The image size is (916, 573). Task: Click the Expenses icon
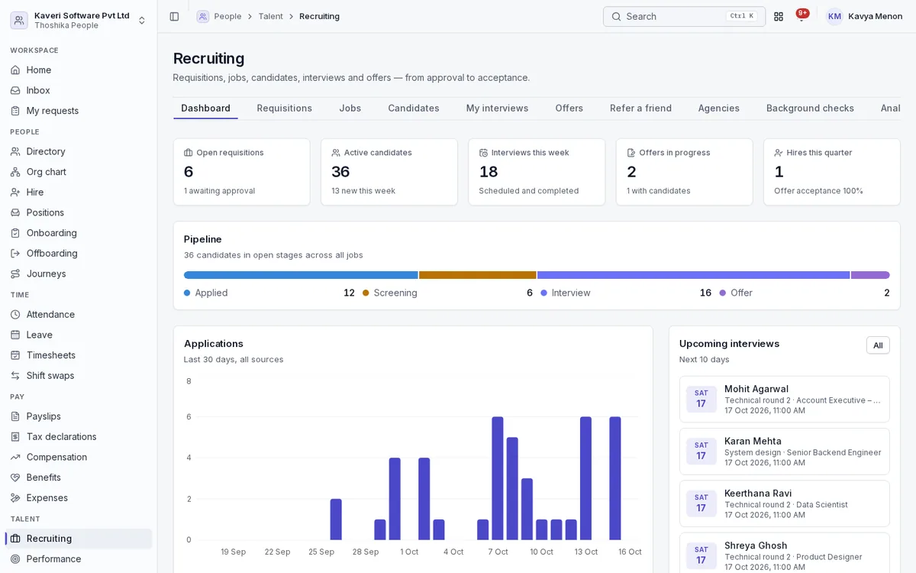15,498
